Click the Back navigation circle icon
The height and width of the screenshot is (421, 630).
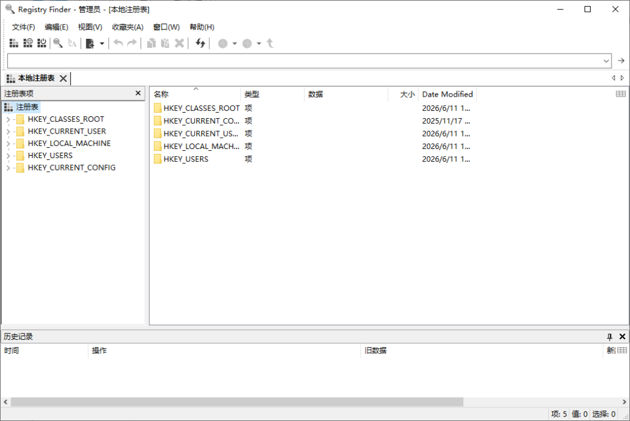[223, 44]
